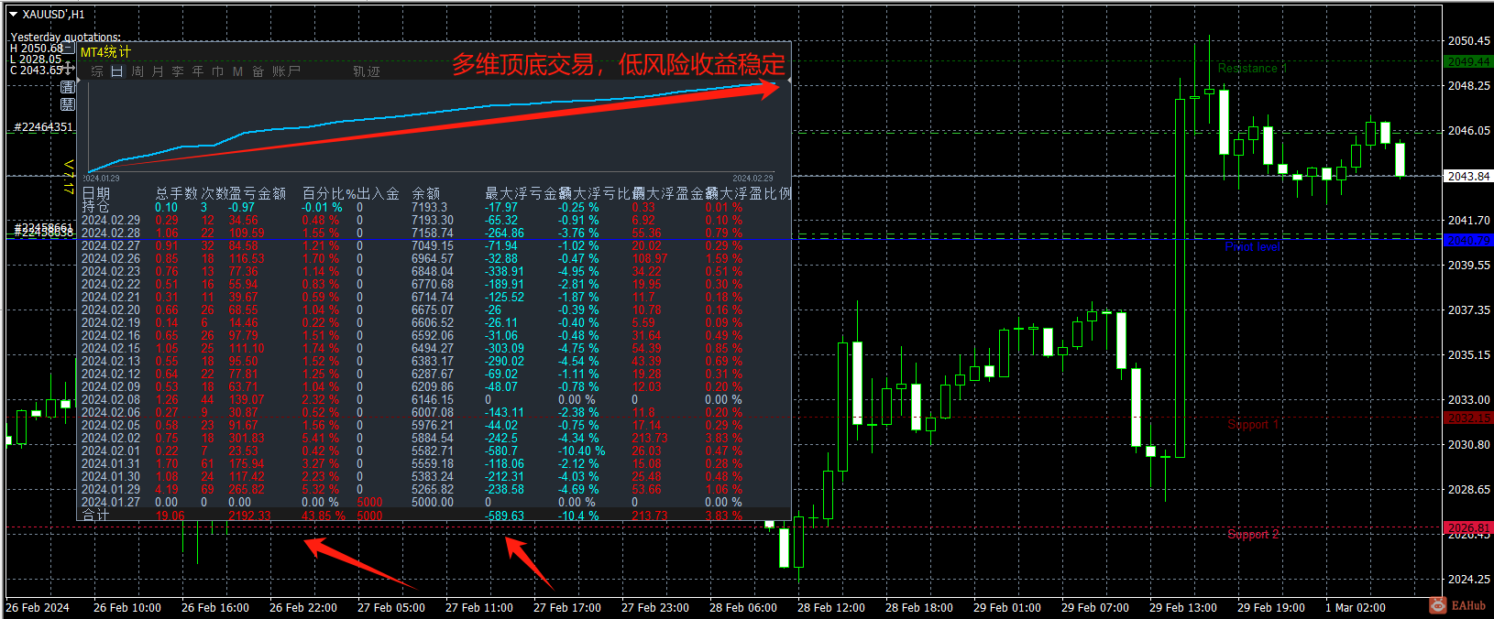Click the 清 (clear) icon button
The width and height of the screenshot is (1494, 619).
point(68,87)
